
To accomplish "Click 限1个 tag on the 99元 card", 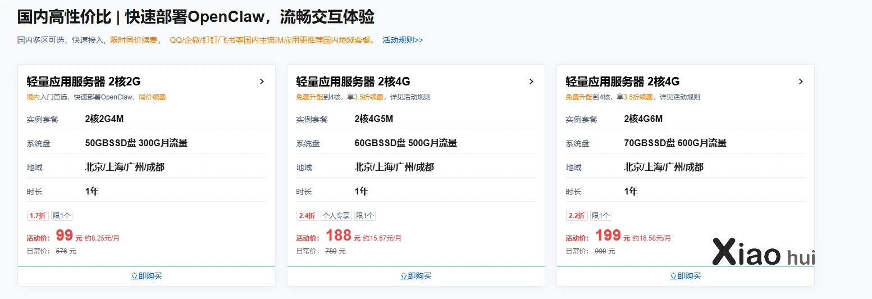I will click(62, 216).
